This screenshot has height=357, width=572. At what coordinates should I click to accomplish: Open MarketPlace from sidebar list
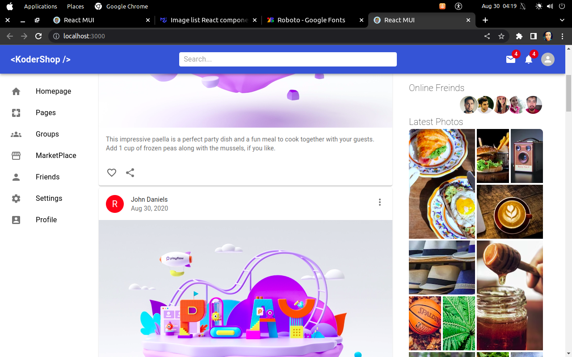[x=56, y=155]
